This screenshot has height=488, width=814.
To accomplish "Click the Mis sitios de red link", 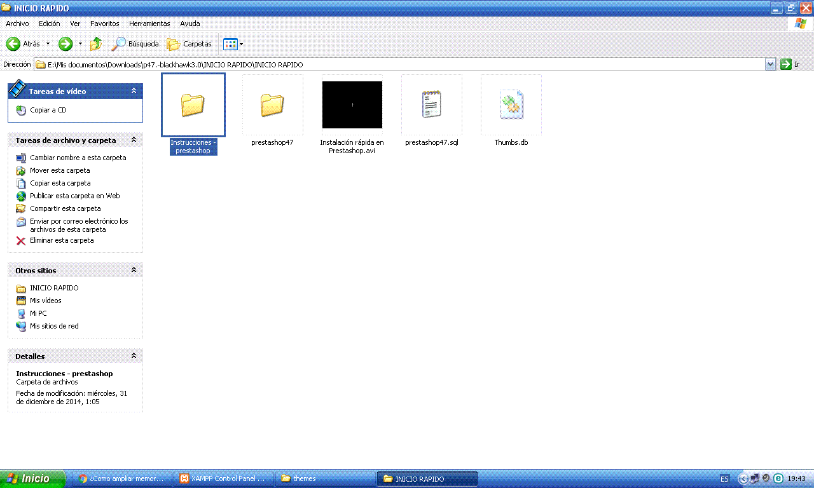I will (54, 326).
